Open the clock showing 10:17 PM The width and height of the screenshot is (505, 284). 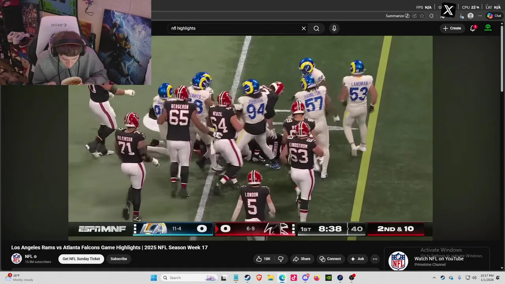click(x=487, y=278)
